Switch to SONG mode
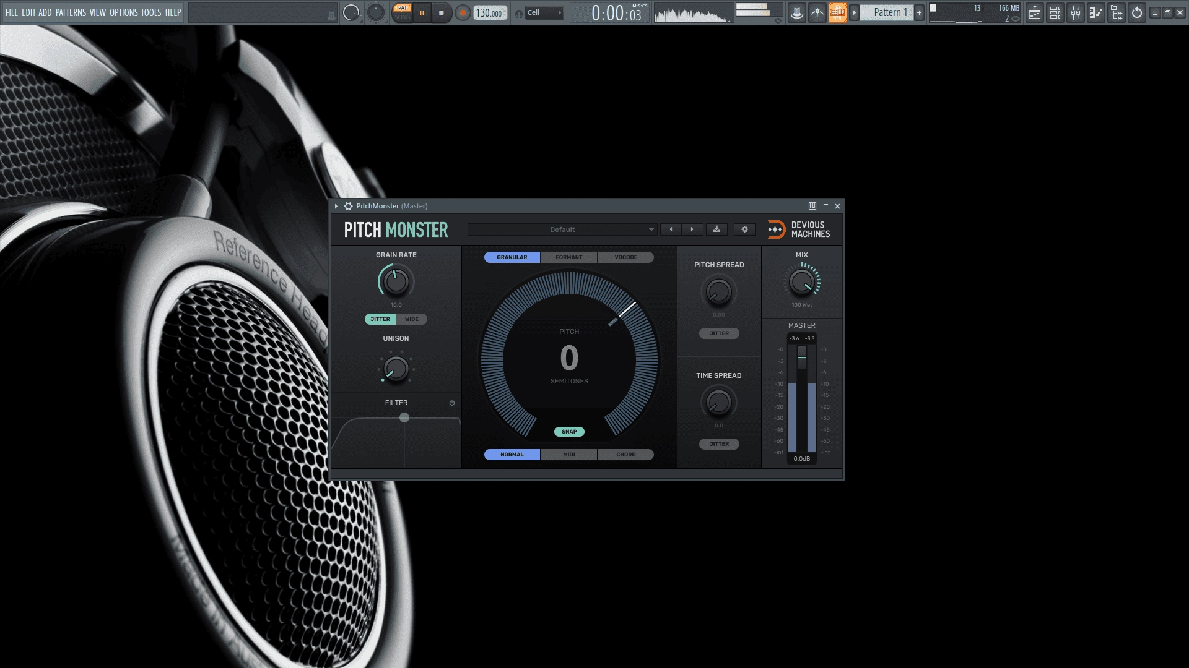 (403, 17)
